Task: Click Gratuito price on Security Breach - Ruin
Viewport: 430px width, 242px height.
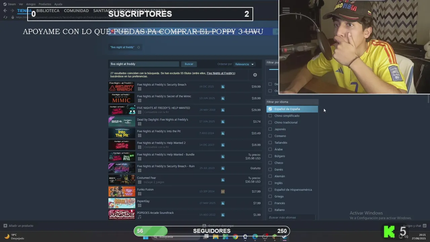Action: (x=255, y=168)
